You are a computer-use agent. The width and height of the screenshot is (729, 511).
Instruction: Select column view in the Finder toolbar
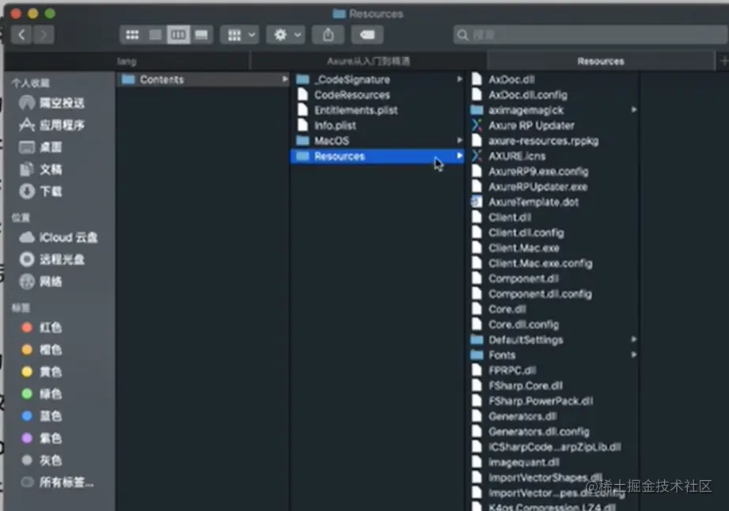tap(178, 35)
